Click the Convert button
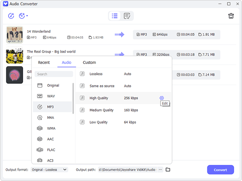 click(x=220, y=170)
